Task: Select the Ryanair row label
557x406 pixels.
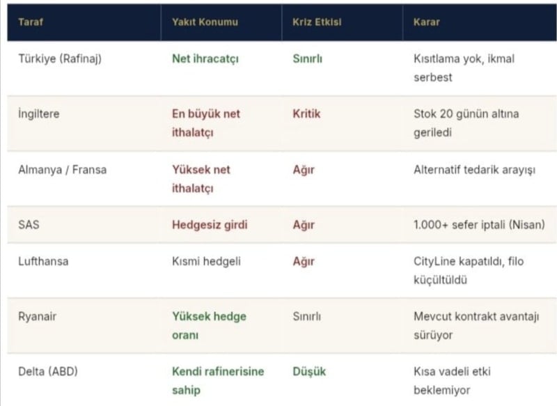Action: point(38,317)
